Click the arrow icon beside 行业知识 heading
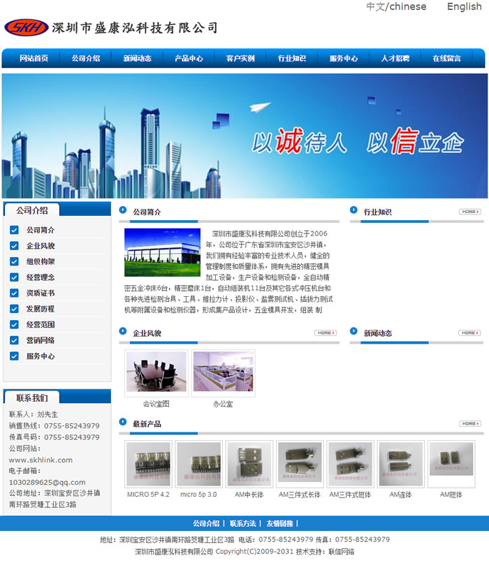Viewport: 489px width, 568px height. point(356,210)
